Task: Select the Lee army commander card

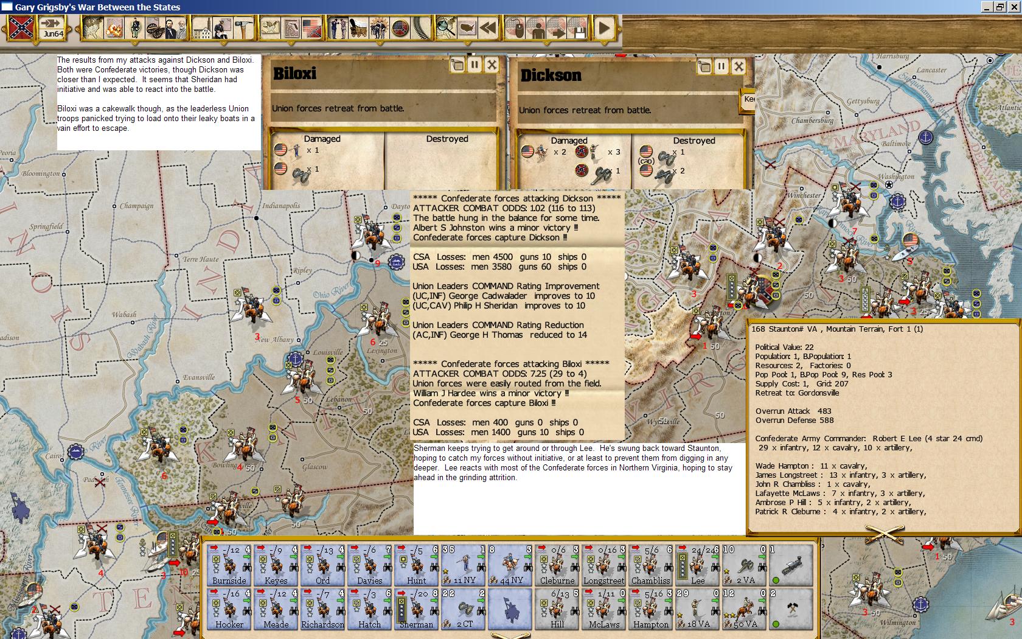Action: coord(698,565)
